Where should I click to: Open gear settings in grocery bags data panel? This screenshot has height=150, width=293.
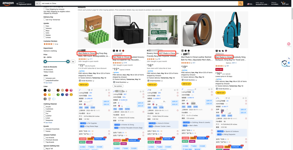pos(143,91)
